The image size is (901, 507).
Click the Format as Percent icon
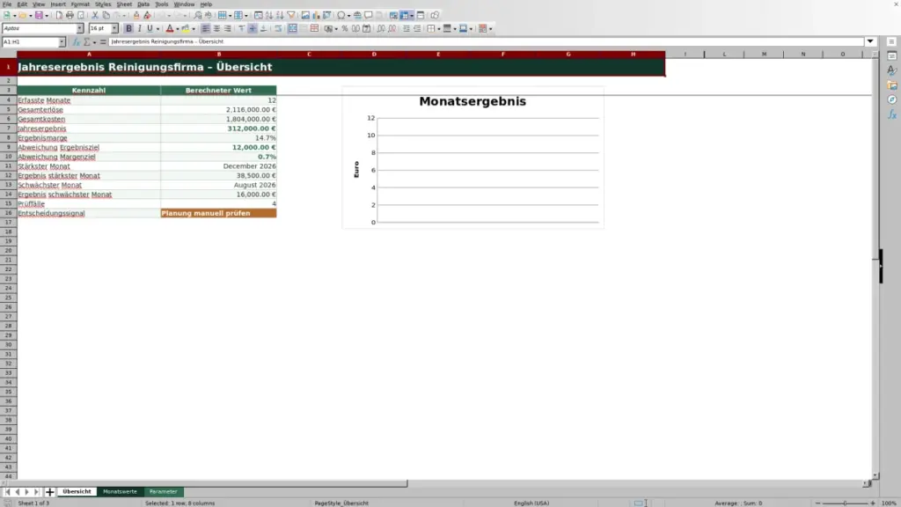point(345,28)
